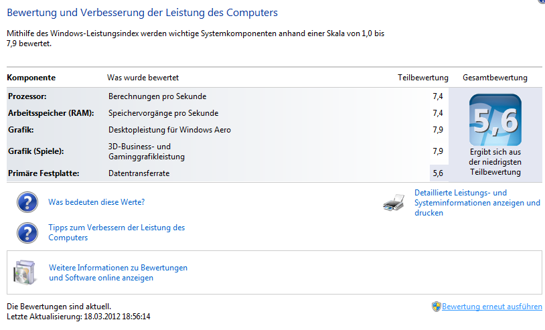Viewport: 545px width, 330px height.
Task: Open 'Weitere Informationen zu Bewertungen und Software online'
Action: [x=119, y=272]
